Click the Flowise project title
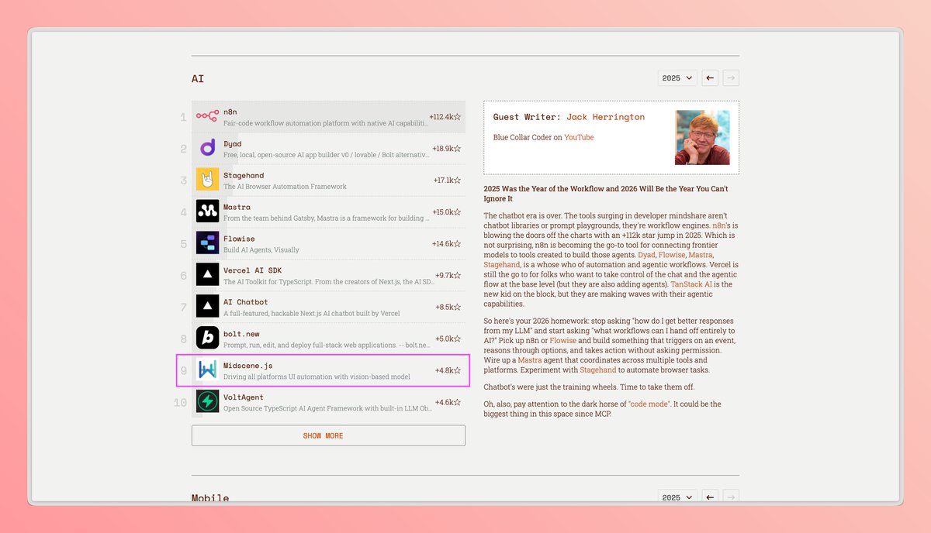Image resolution: width=931 pixels, height=533 pixels. point(239,239)
